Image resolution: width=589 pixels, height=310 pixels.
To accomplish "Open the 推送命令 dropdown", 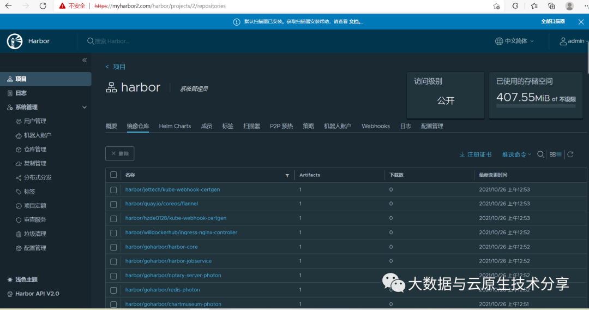I will [516, 154].
